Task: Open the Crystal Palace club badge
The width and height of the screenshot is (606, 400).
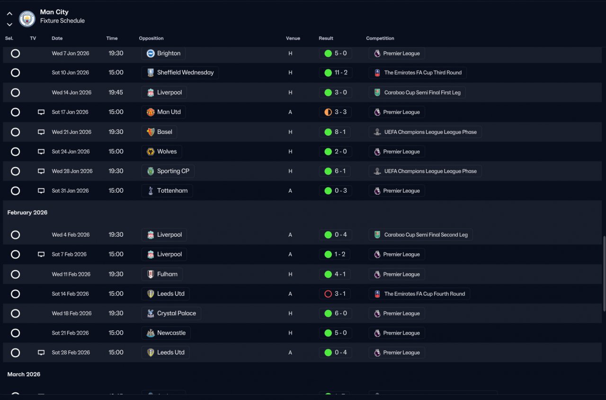Action: point(151,313)
